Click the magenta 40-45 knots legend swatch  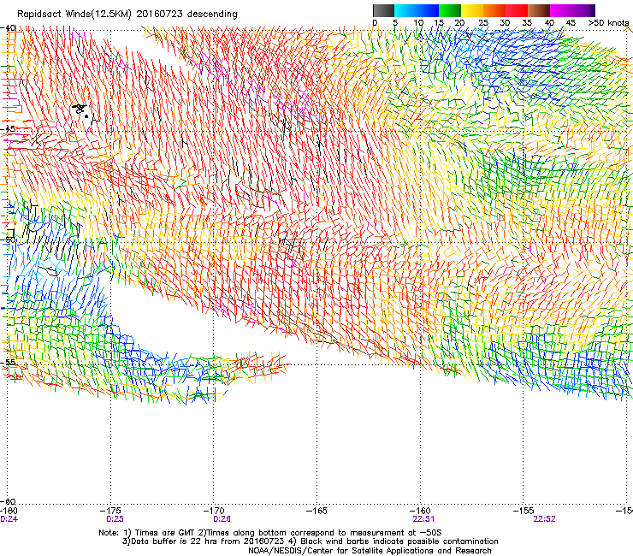pos(561,10)
